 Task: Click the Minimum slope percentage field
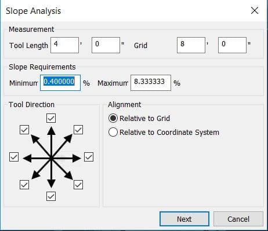pyautogui.click(x=60, y=83)
